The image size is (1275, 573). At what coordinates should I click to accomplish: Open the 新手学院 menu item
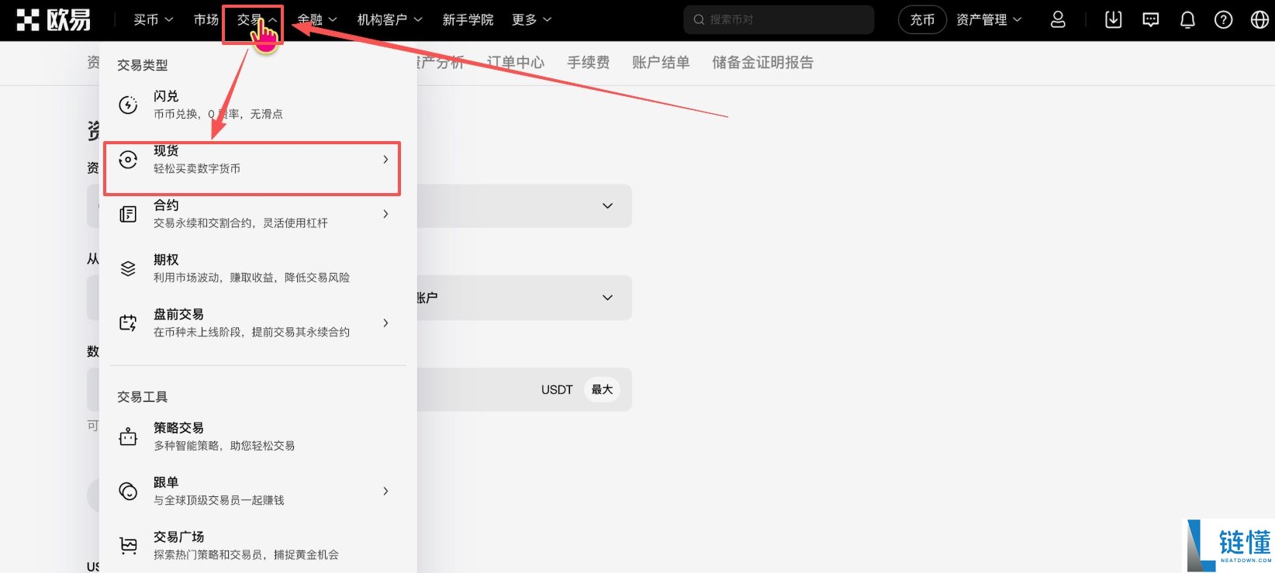[x=468, y=19]
